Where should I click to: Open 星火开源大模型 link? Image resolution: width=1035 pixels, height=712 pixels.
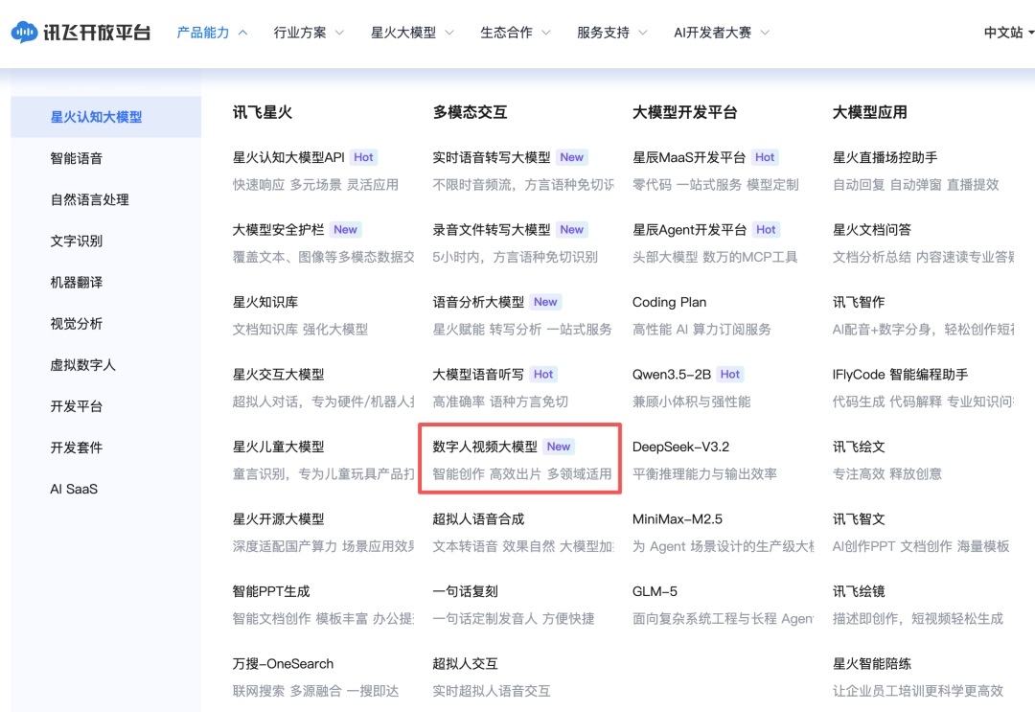point(278,519)
